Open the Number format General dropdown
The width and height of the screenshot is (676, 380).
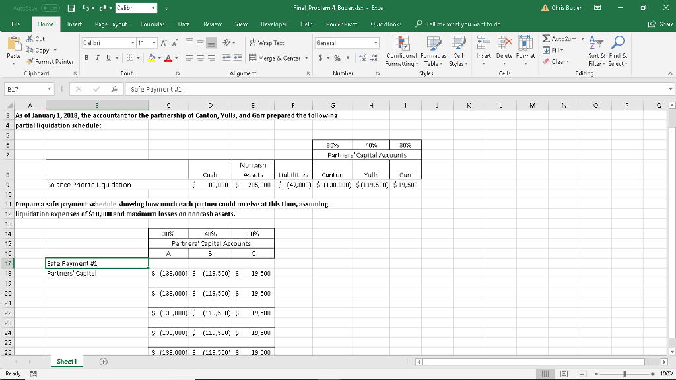tap(376, 43)
